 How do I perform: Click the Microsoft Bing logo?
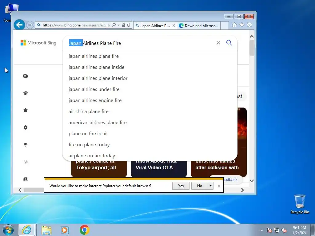[x=38, y=43]
